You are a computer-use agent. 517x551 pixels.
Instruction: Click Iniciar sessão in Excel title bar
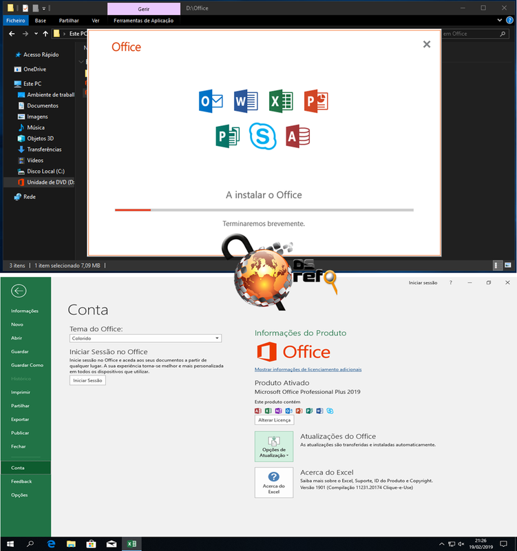423,283
